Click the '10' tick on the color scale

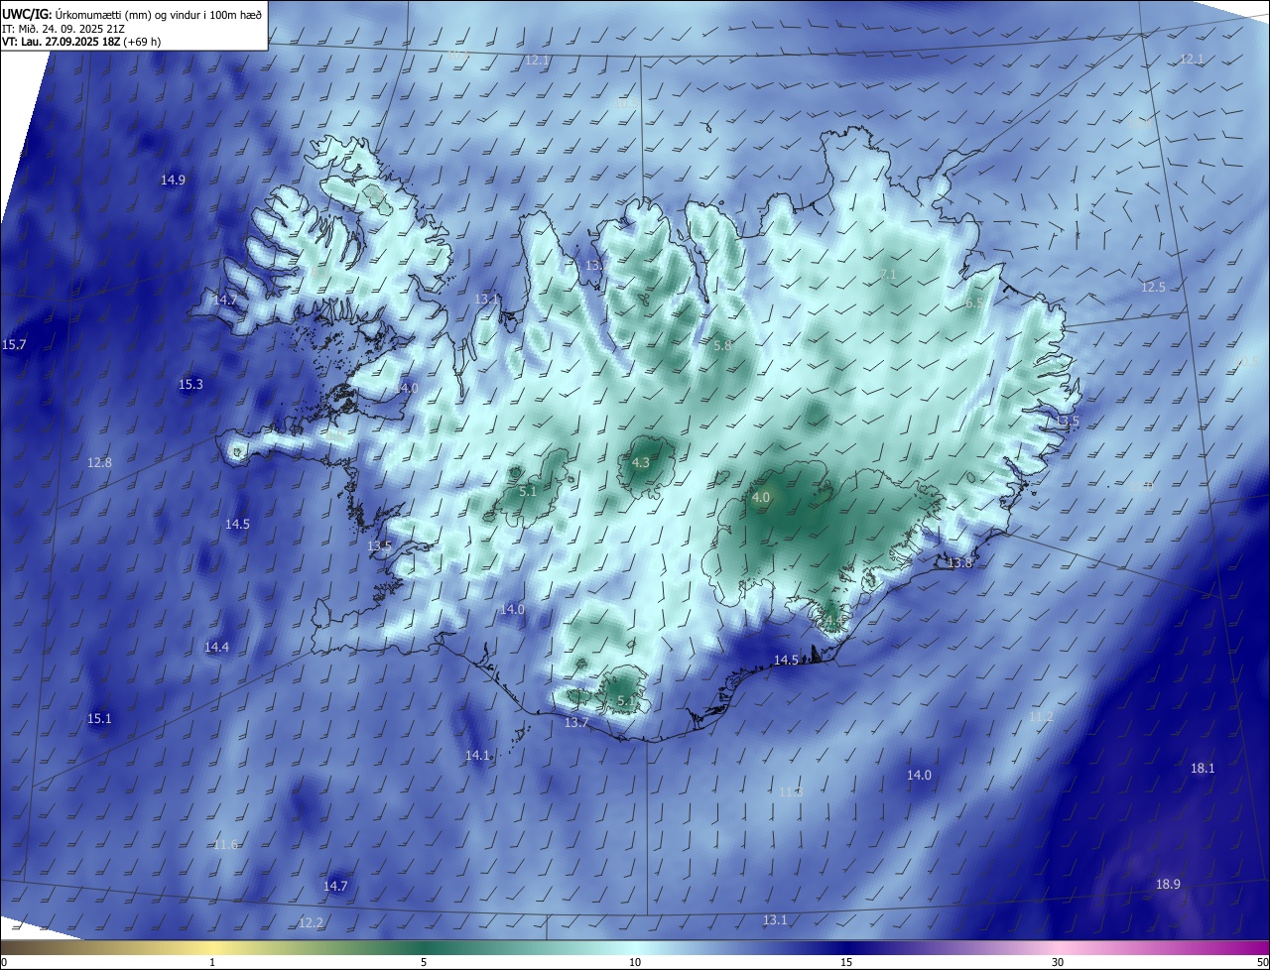635,962
